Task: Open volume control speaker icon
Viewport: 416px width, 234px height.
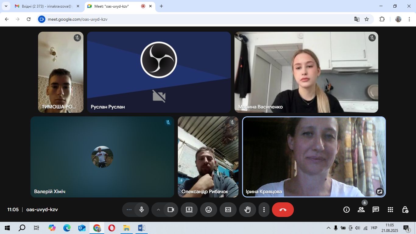Action: coord(358,228)
